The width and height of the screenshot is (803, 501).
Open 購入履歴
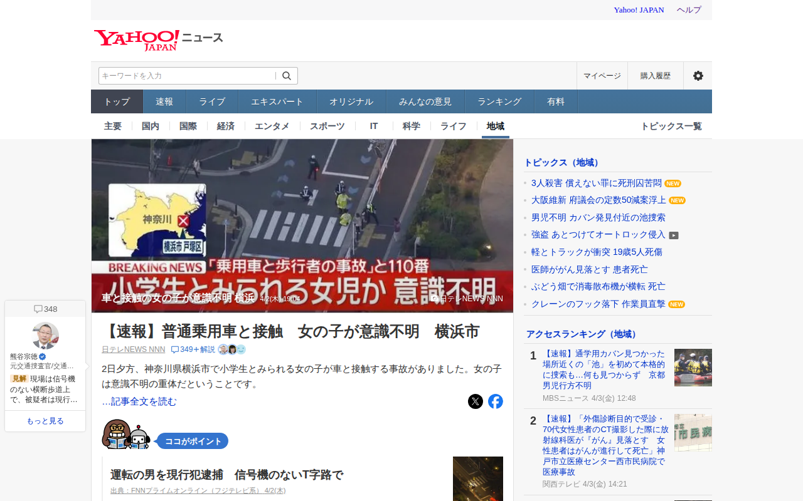656,76
